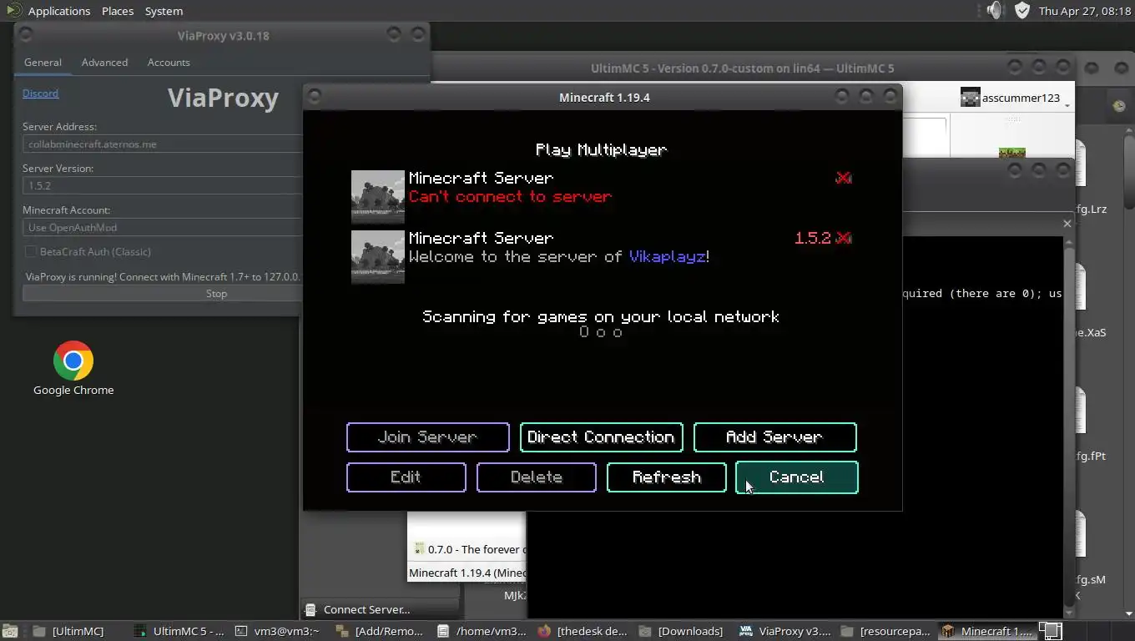Click the Join Server button

(x=427, y=437)
